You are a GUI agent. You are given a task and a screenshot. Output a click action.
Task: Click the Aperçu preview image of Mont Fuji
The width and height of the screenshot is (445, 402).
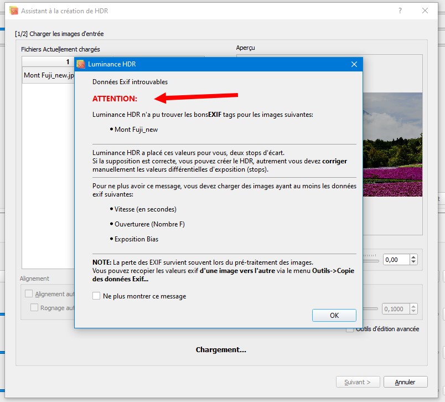[x=392, y=145]
